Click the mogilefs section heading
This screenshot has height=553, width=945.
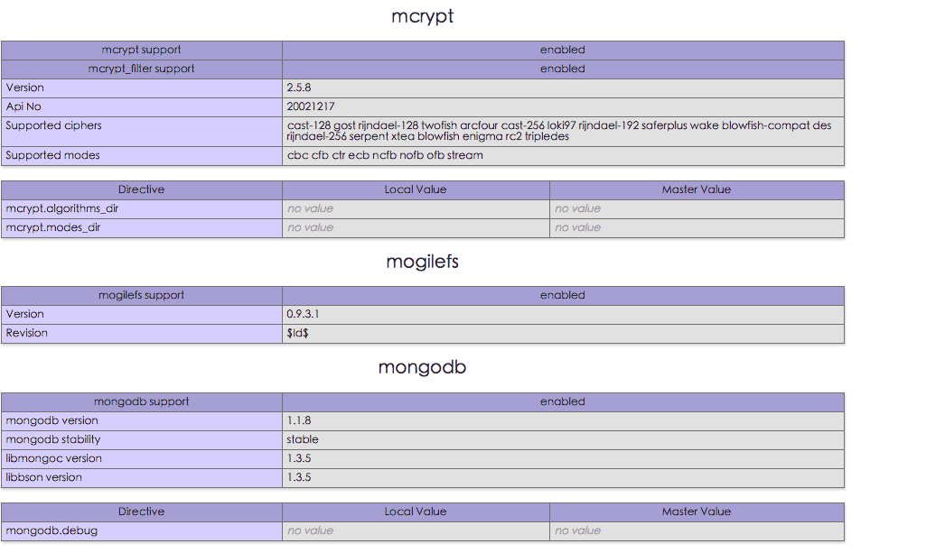[x=422, y=262]
